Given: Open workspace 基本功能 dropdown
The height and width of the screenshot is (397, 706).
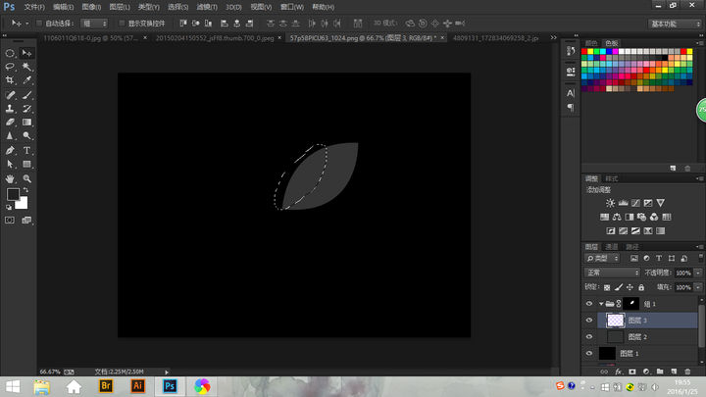Looking at the screenshot, I should (675, 24).
